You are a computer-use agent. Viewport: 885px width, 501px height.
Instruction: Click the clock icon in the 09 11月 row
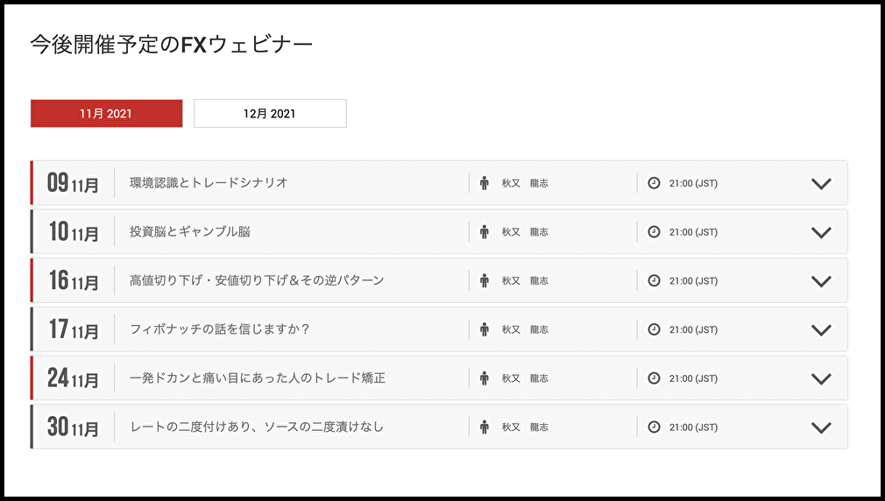click(654, 183)
